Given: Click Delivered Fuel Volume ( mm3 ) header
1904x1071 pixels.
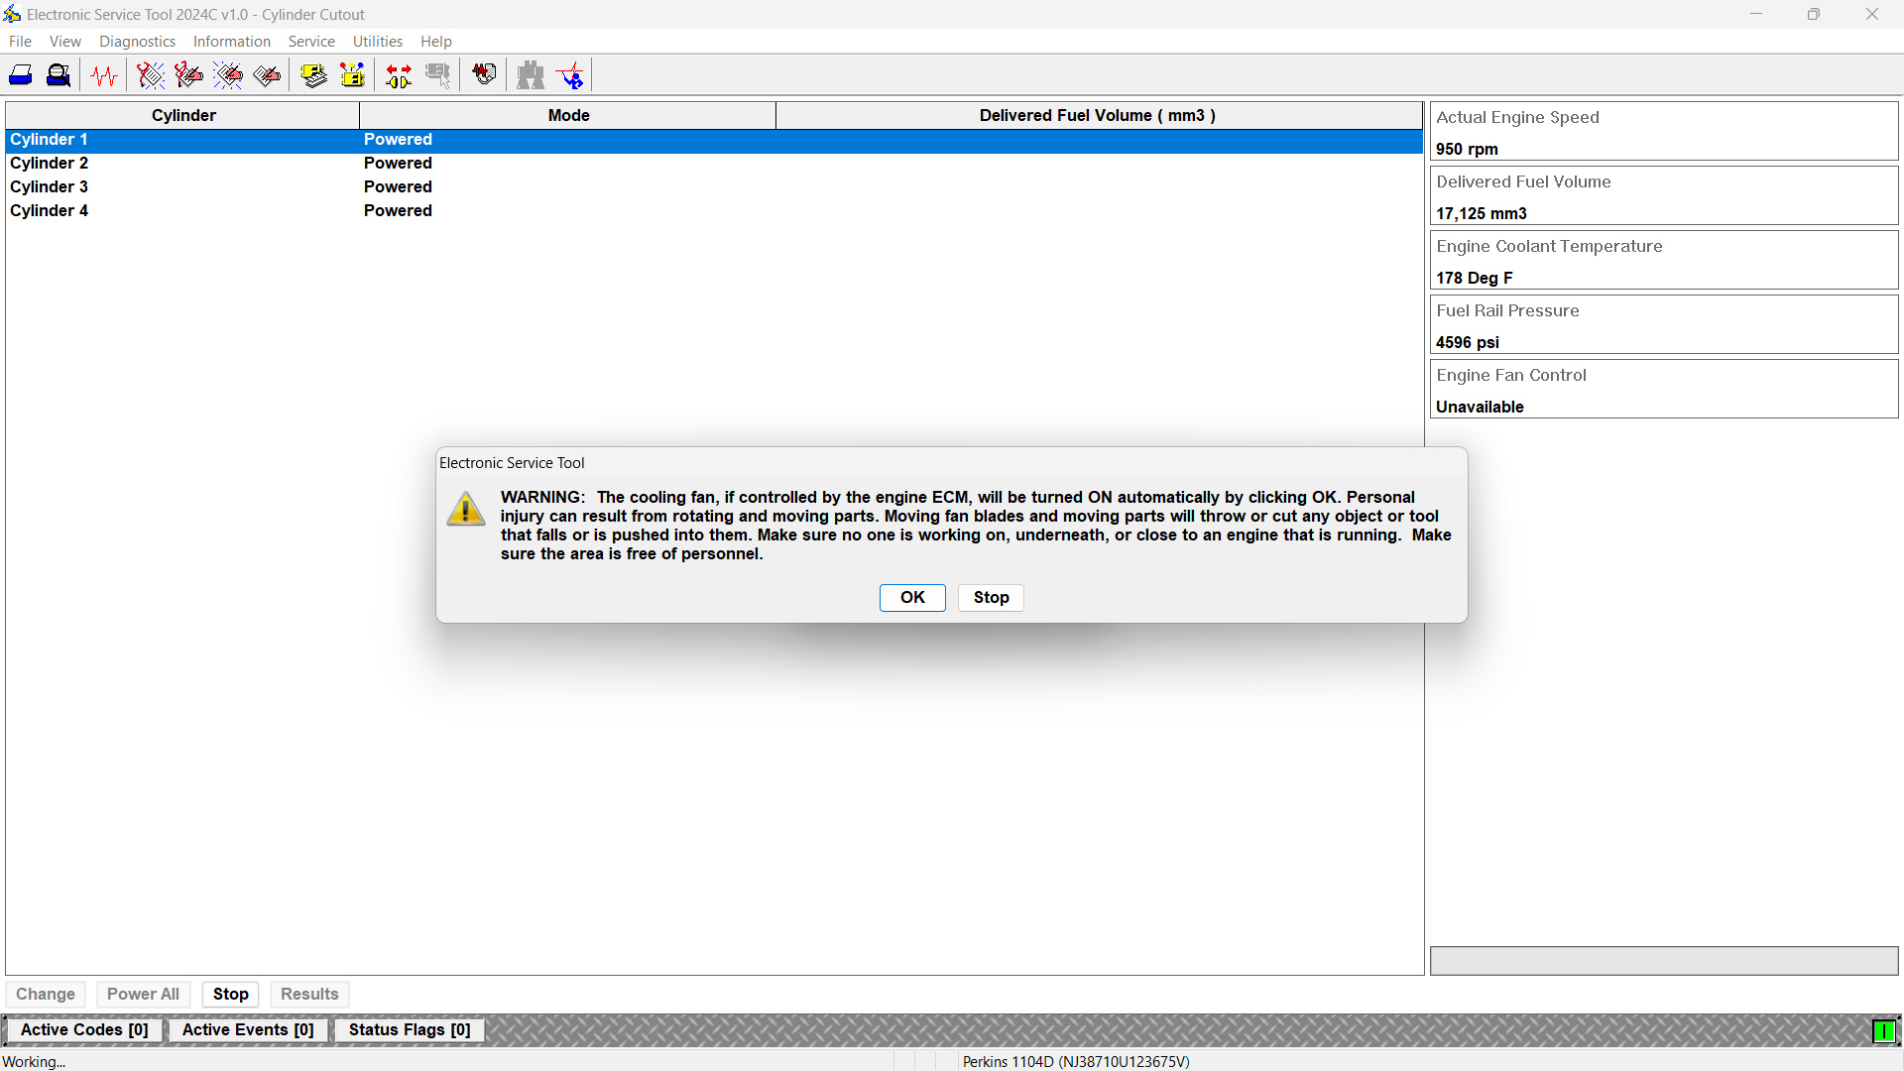Looking at the screenshot, I should pos(1098,115).
